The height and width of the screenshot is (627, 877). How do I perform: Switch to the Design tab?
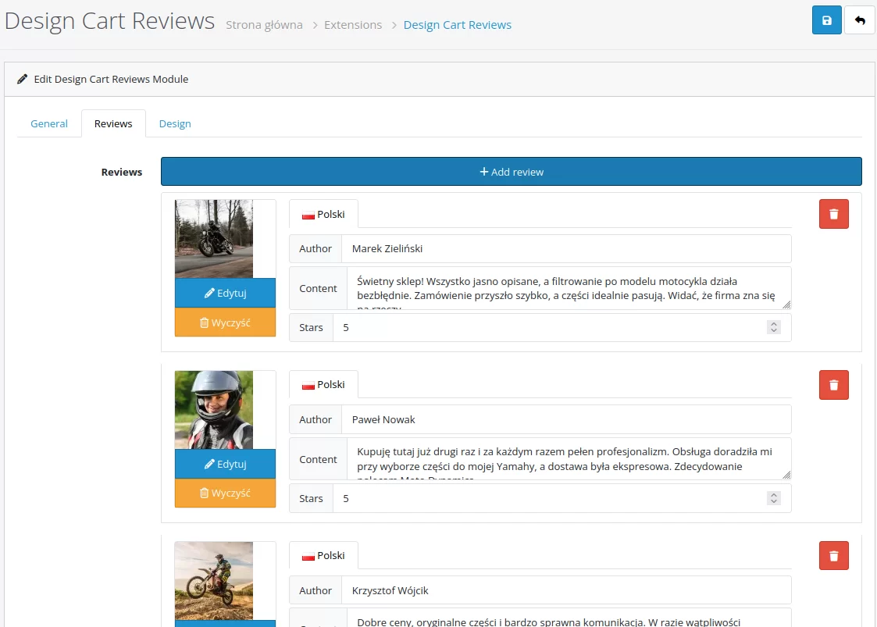tap(175, 123)
